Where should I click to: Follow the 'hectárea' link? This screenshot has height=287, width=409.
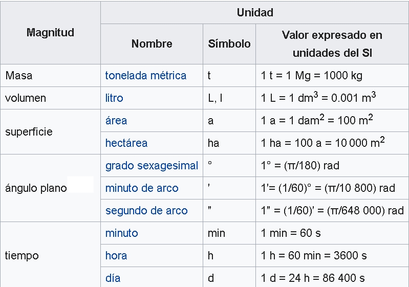(x=126, y=143)
